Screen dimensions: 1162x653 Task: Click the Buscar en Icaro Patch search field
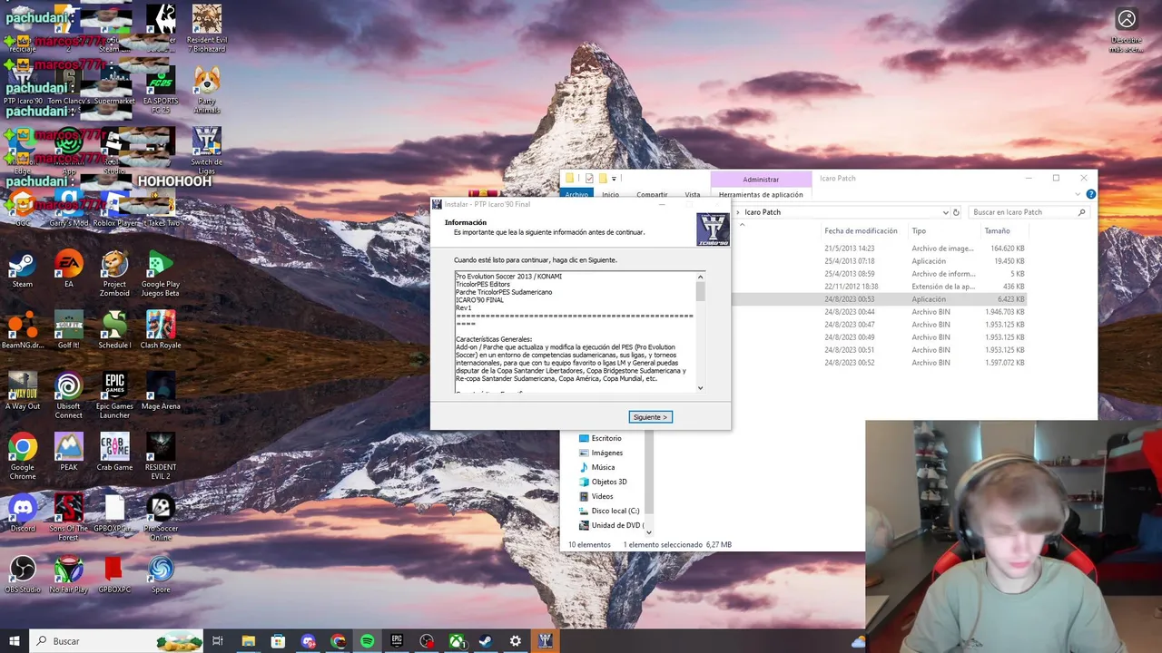click(1029, 212)
